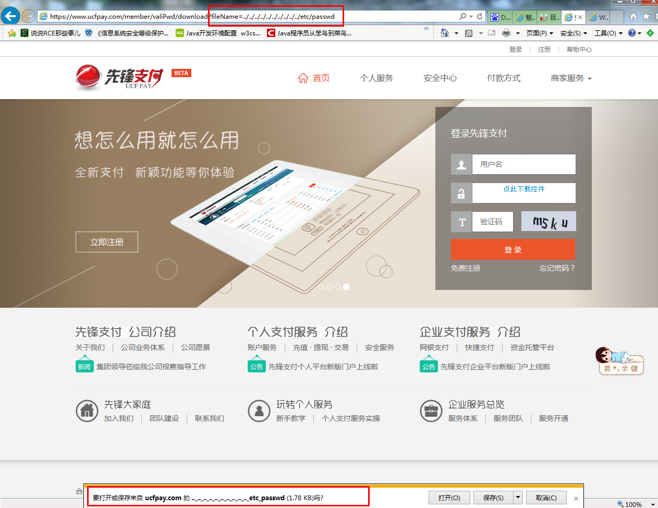658x508 pixels.
Task: Switch to the 魅.. browser tab
Action: 525,17
